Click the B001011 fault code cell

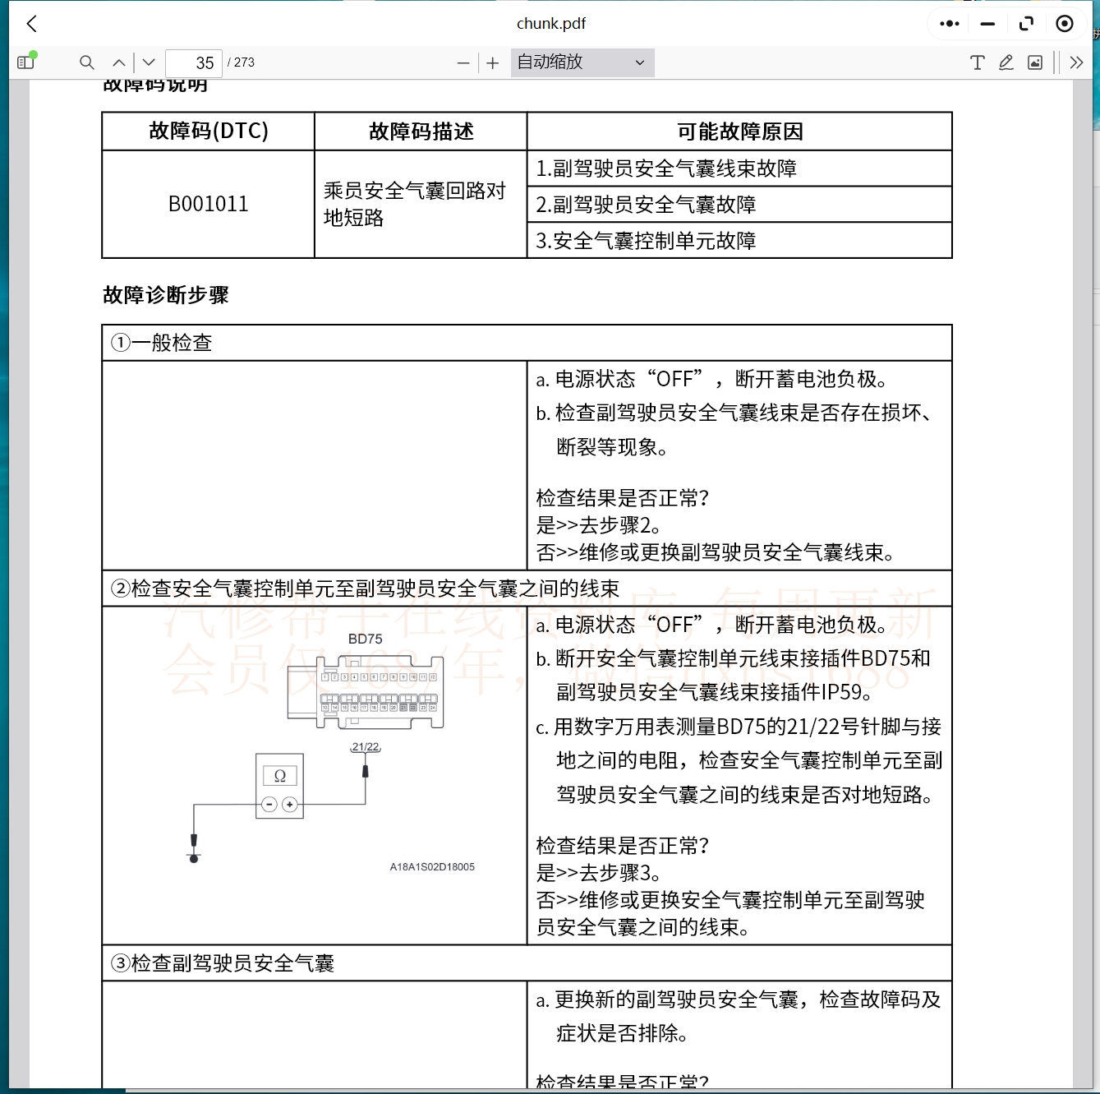click(207, 203)
